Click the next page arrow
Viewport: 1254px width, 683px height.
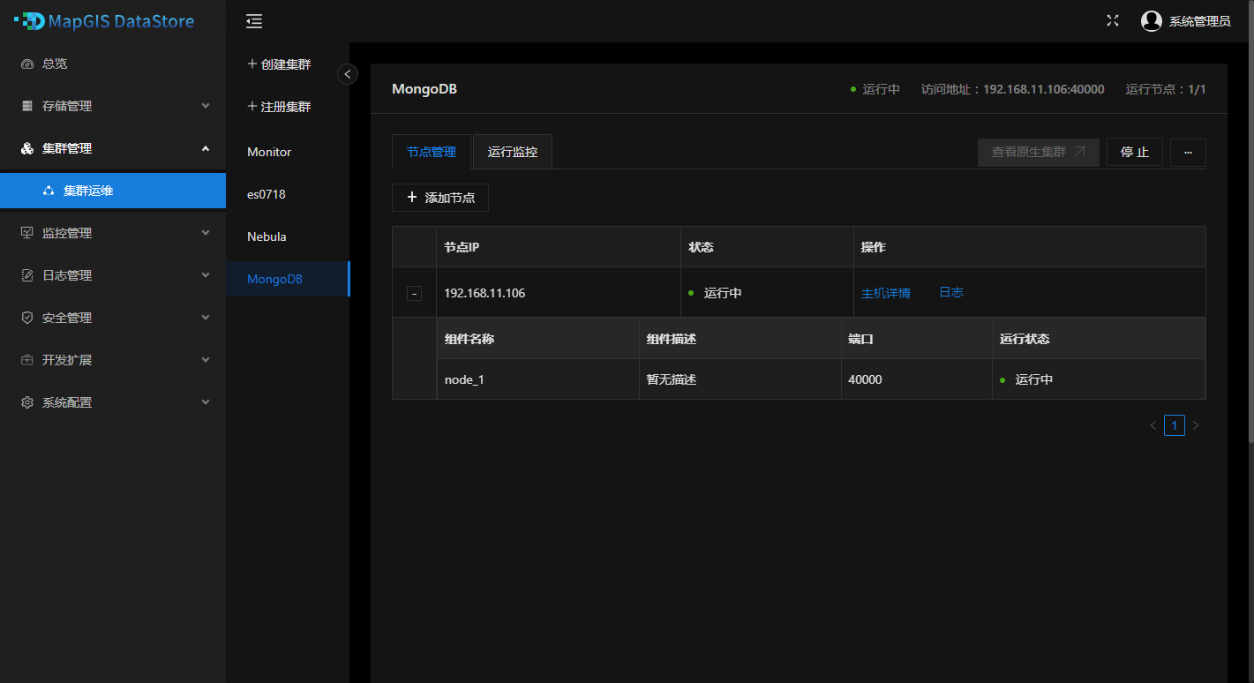point(1196,425)
